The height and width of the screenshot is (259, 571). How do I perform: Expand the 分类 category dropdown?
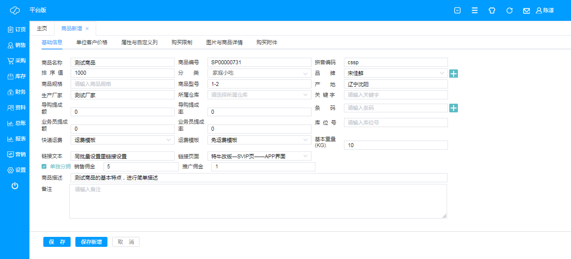(x=259, y=73)
